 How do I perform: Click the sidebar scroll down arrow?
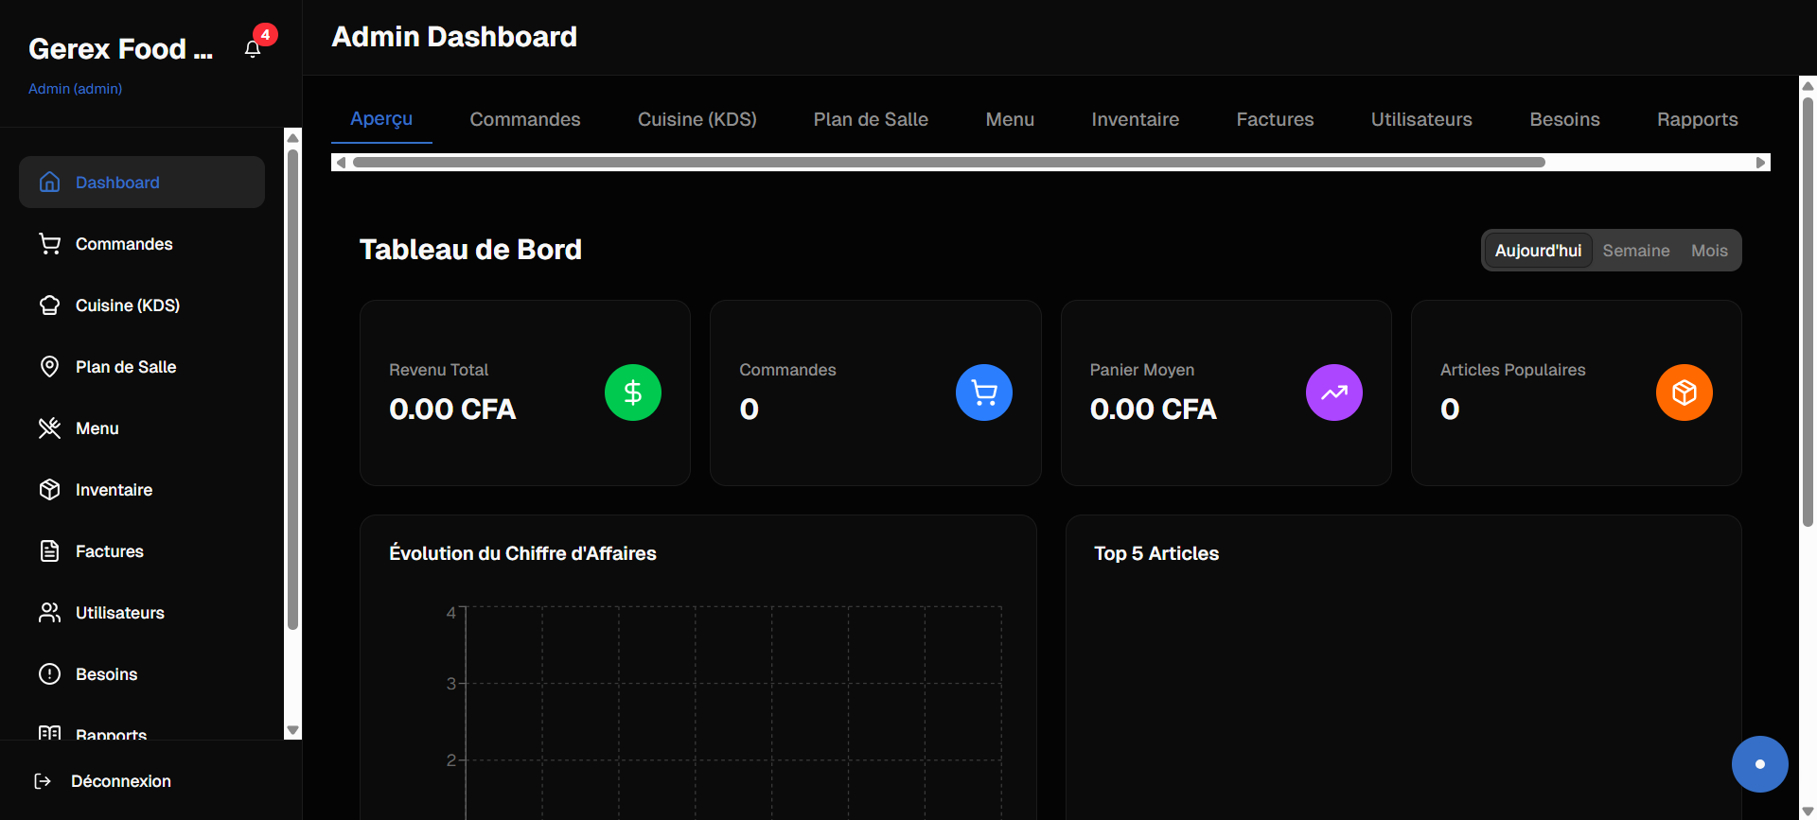pos(292,730)
